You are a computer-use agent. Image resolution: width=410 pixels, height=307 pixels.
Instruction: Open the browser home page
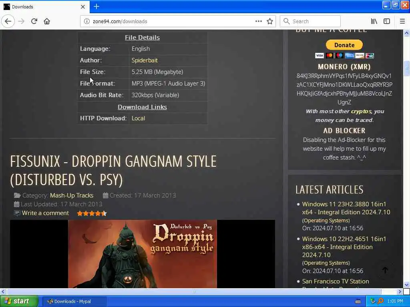[47, 22]
